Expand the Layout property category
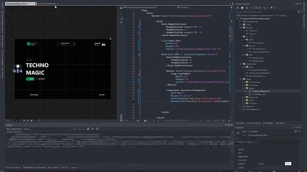This screenshot has height=172, width=307. coord(241,149)
